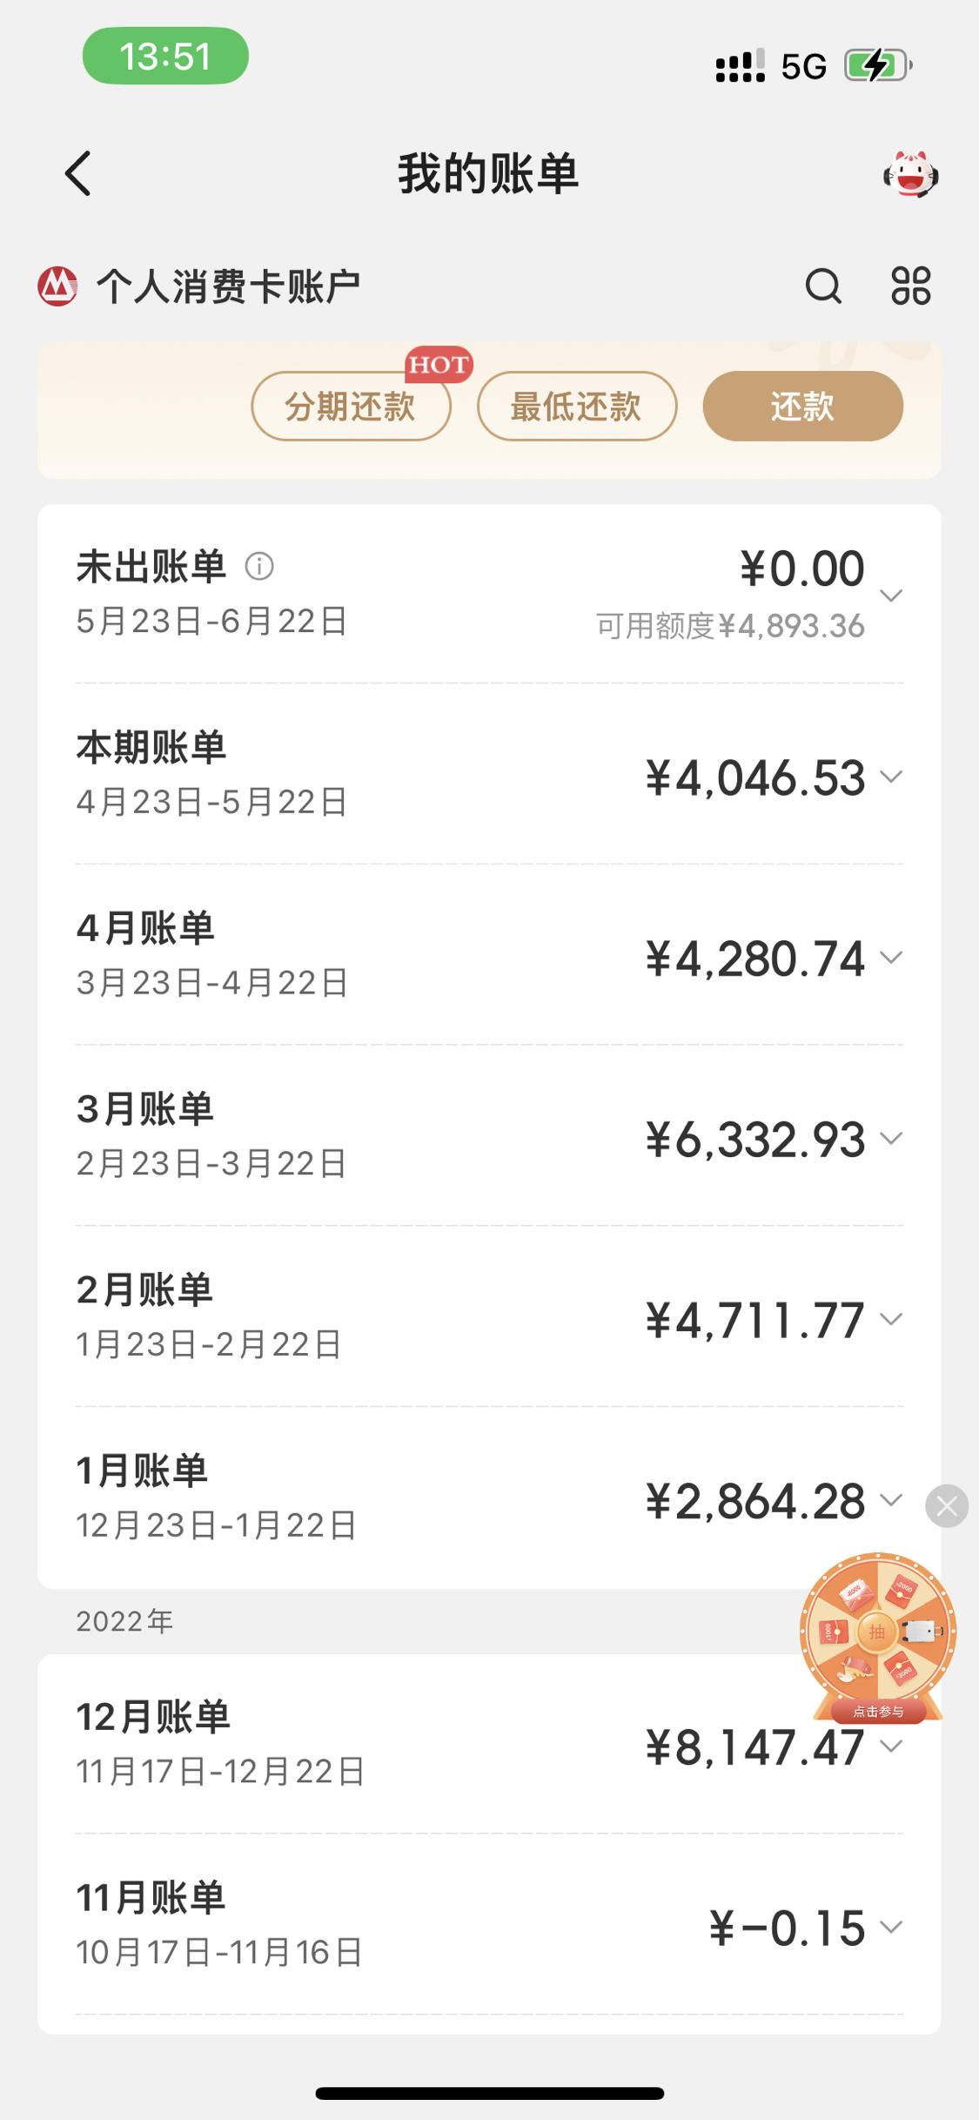Open the customer service mascot icon
Screen dimensions: 979x2120
(910, 174)
